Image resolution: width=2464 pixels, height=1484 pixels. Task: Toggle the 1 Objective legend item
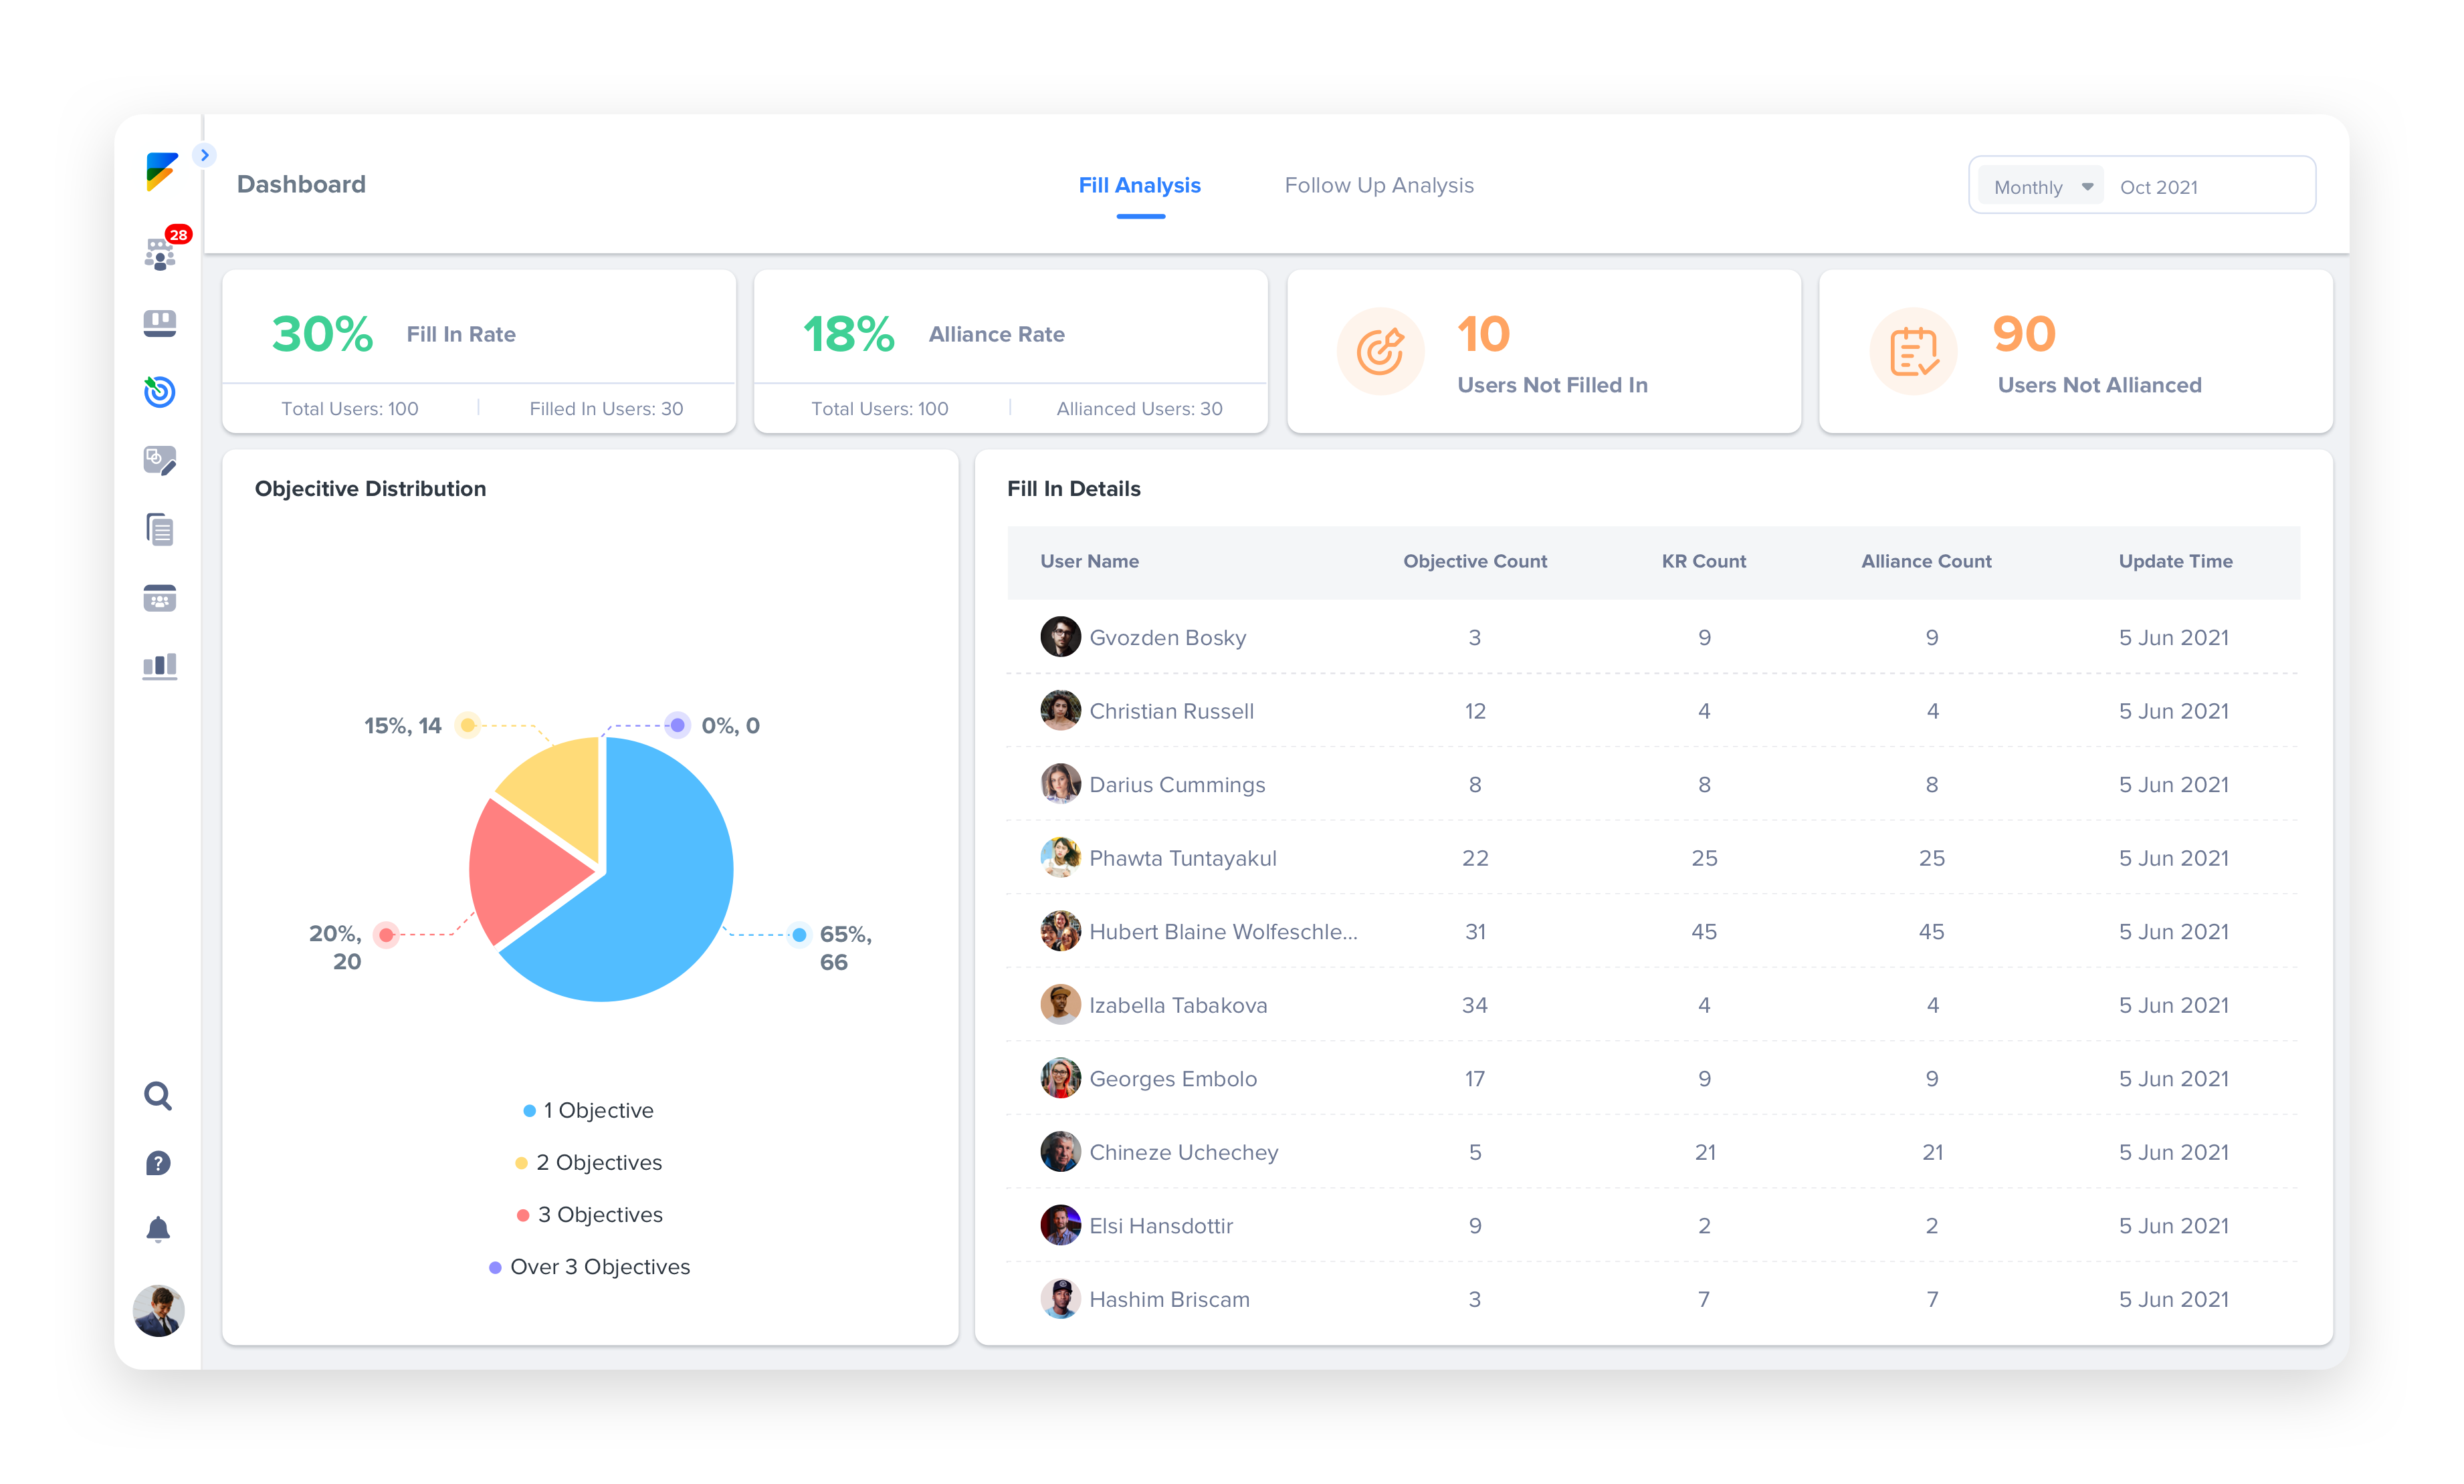[589, 1110]
